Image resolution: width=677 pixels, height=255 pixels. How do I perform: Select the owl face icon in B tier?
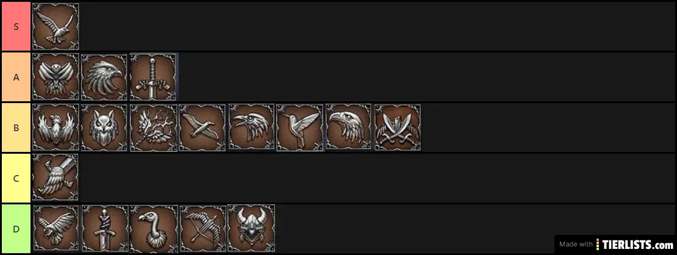[x=104, y=127]
